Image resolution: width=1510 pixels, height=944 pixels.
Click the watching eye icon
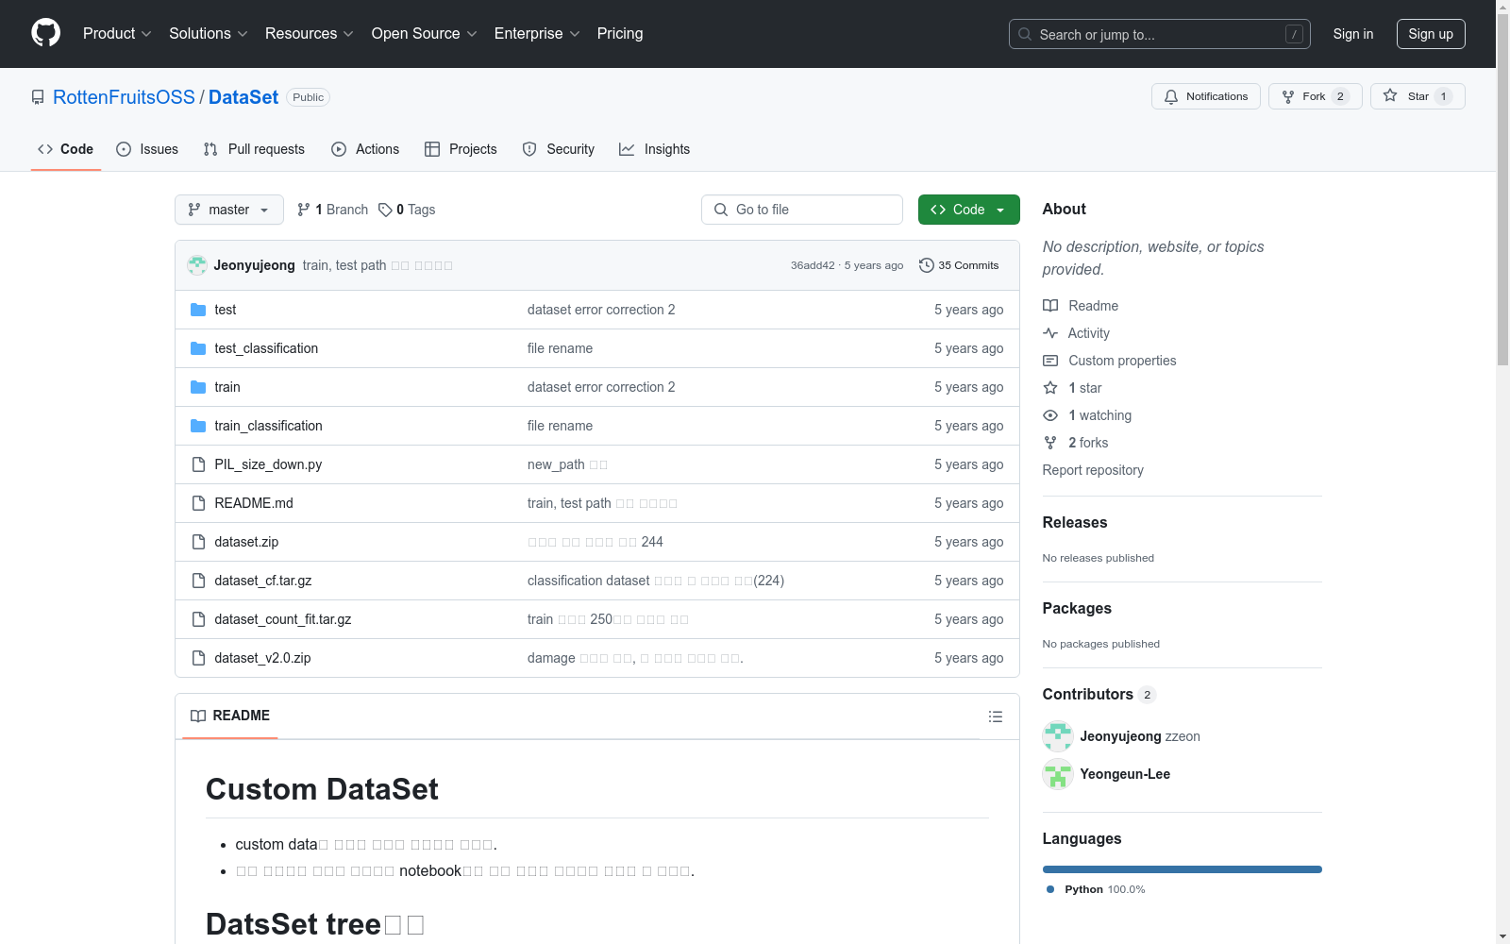[1050, 415]
